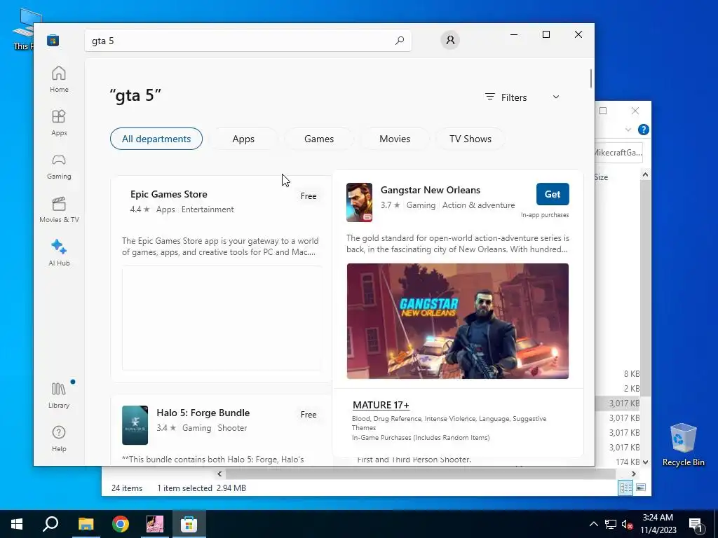
Task: Click Size column header in Explorer
Action: point(601,177)
